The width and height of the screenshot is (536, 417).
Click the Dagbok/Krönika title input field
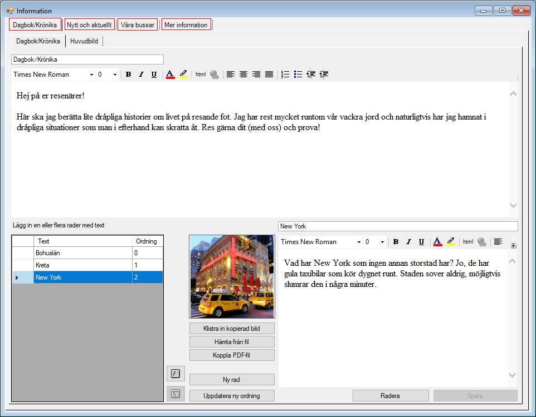(87, 59)
